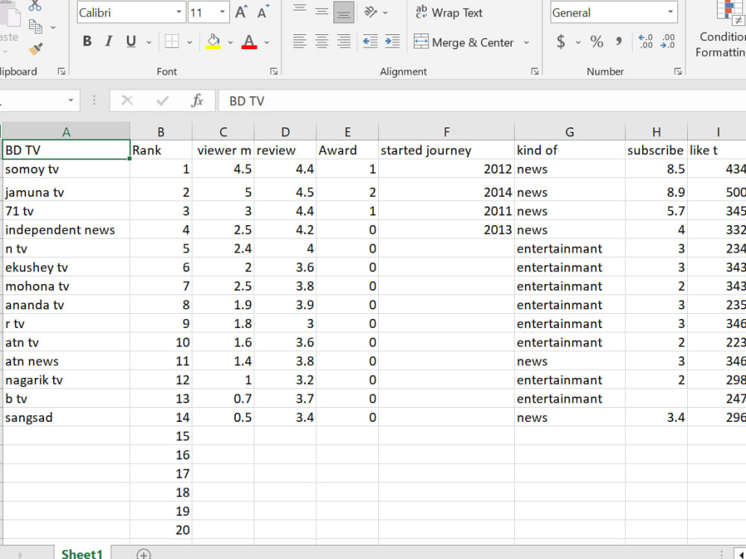746x559 pixels.
Task: Click the Copy icon
Action: (x=36, y=26)
